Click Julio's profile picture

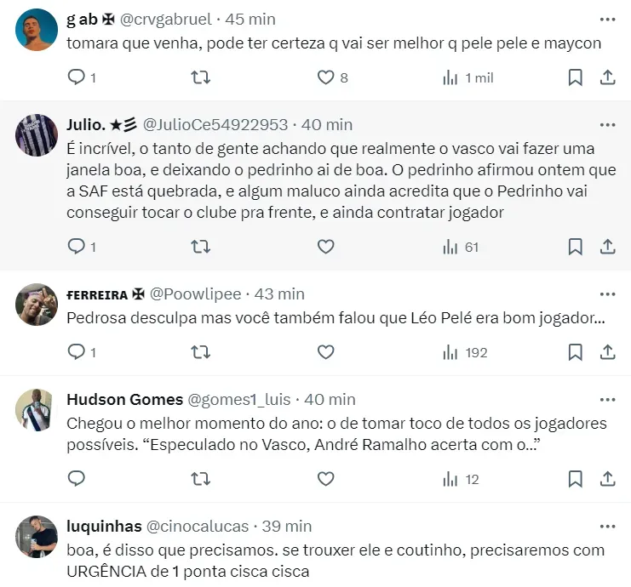pyautogui.click(x=37, y=135)
